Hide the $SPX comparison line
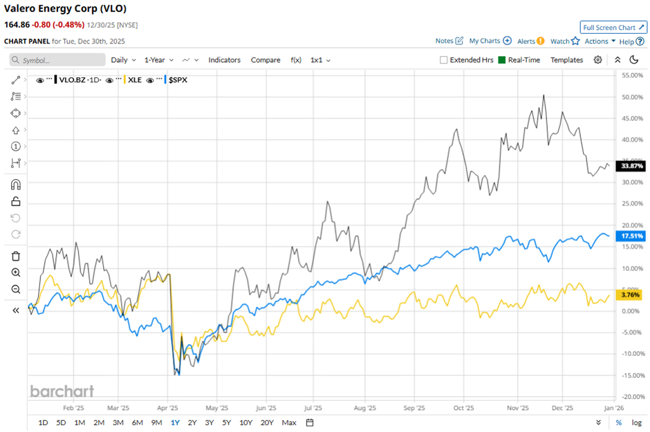Screen dimensions: 650x432 point(151,80)
